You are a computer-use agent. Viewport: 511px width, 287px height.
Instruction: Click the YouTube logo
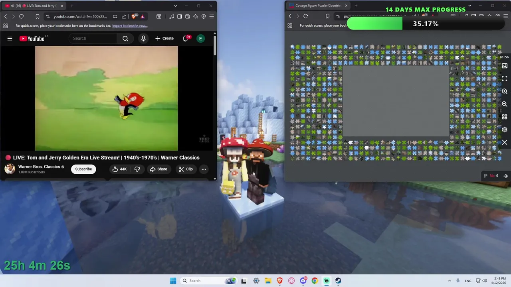click(x=32, y=38)
